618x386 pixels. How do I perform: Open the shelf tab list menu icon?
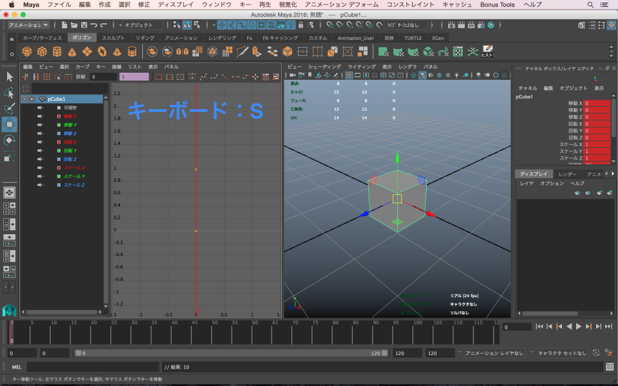click(12, 39)
